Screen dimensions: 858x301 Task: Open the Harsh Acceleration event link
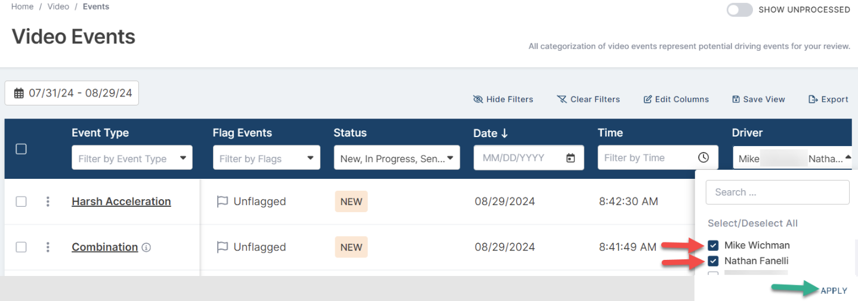[x=121, y=201]
